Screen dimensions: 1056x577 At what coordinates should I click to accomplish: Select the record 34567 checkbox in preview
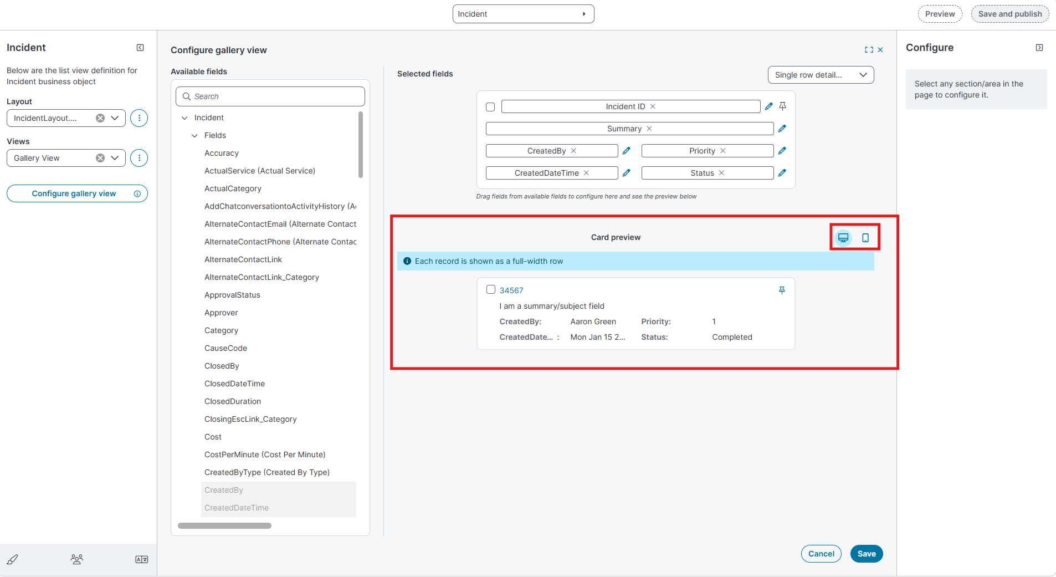tap(490, 289)
